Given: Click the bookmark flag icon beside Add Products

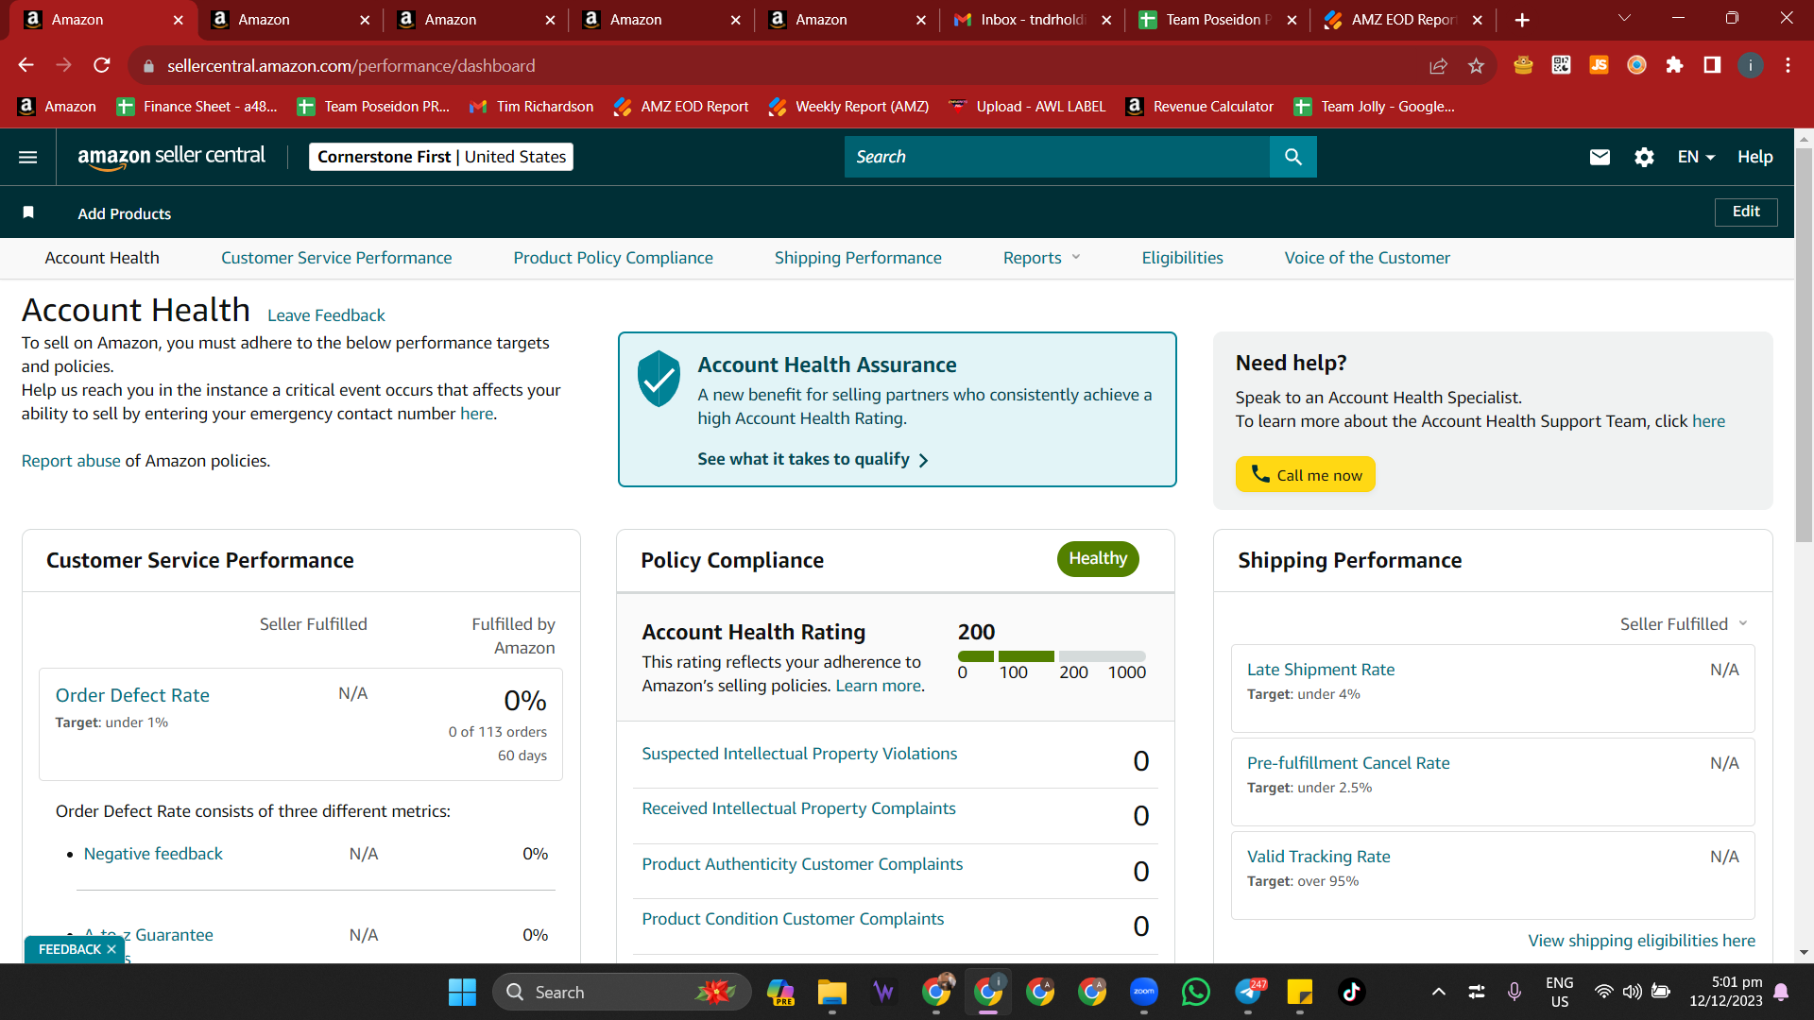Looking at the screenshot, I should tap(28, 212).
